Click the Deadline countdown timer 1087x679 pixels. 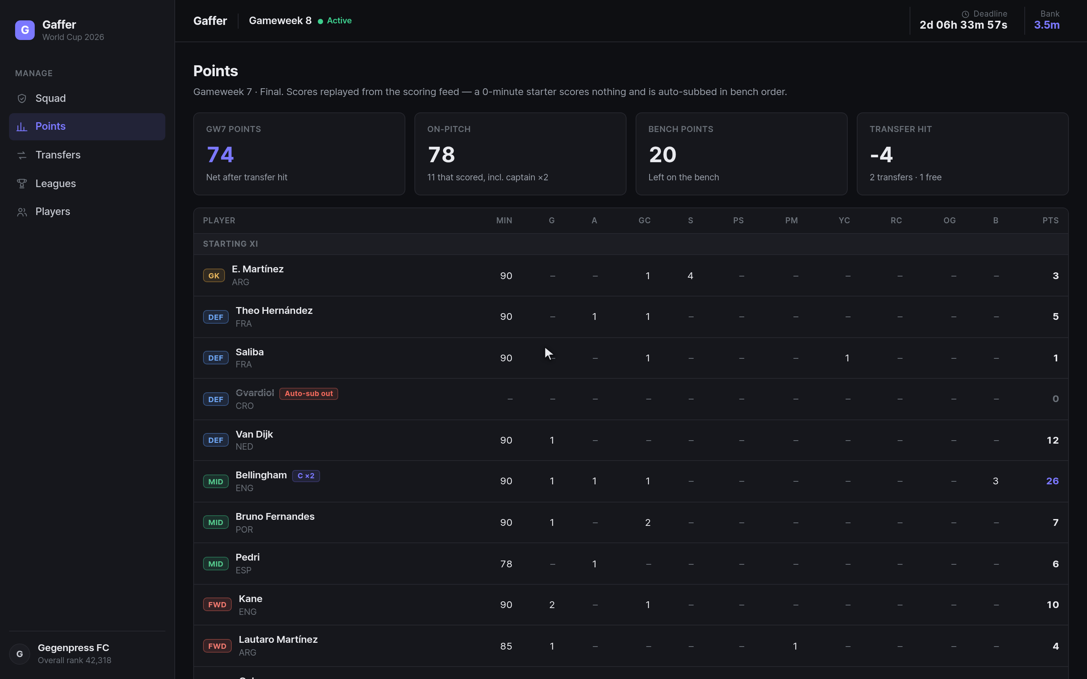pyautogui.click(x=963, y=25)
